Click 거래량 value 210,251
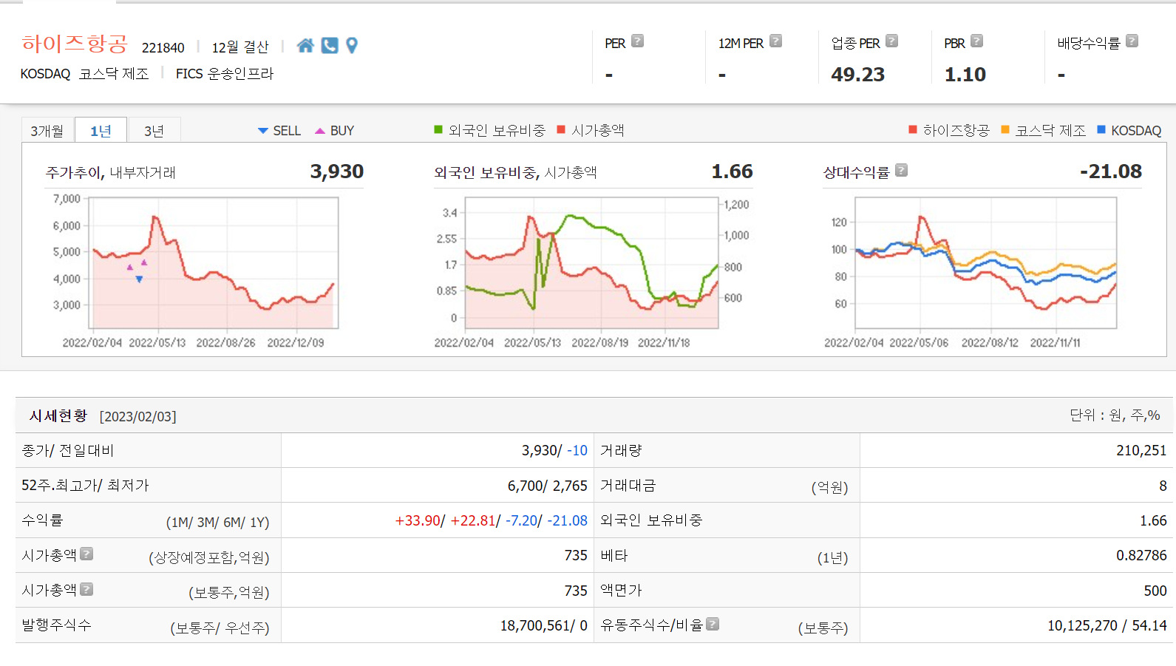The height and width of the screenshot is (666, 1176). click(1141, 450)
